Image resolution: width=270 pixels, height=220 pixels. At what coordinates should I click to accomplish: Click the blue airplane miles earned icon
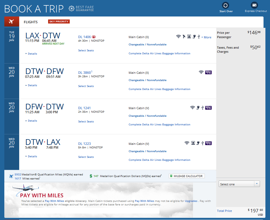pyautogui.click(x=11, y=176)
